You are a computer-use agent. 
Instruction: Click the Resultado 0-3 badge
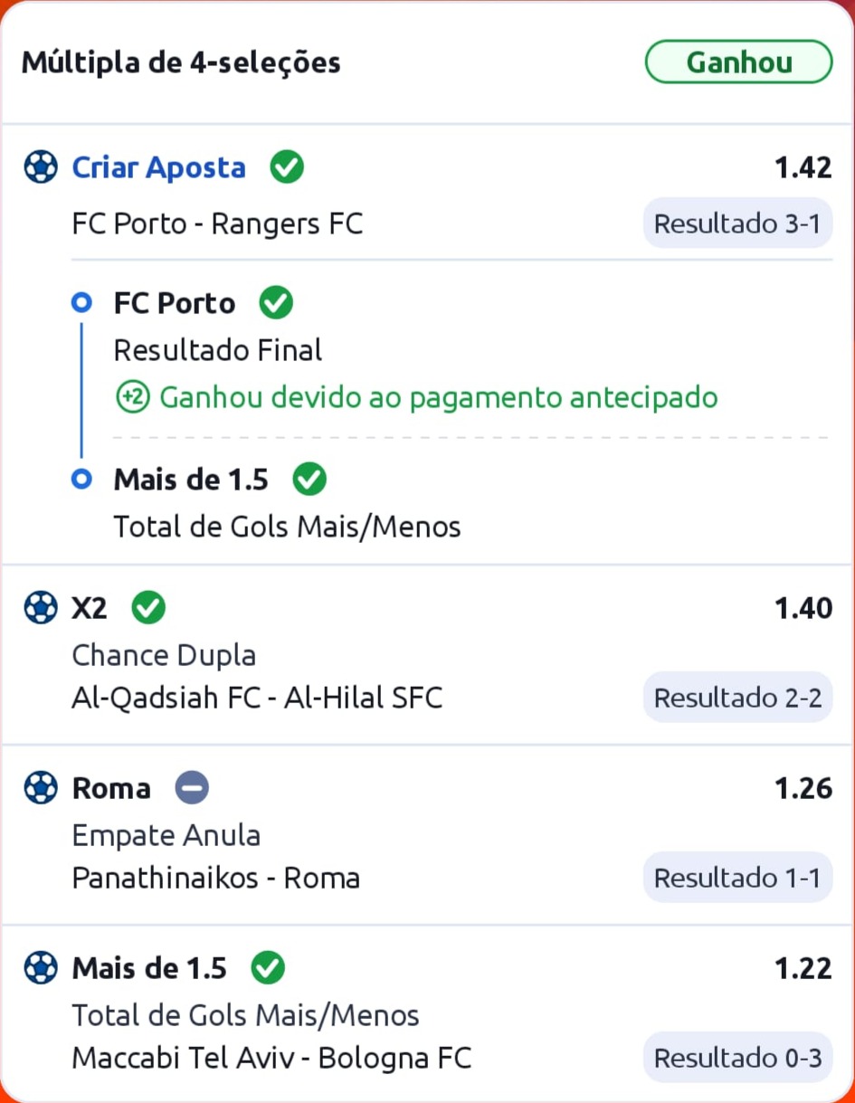click(737, 1058)
